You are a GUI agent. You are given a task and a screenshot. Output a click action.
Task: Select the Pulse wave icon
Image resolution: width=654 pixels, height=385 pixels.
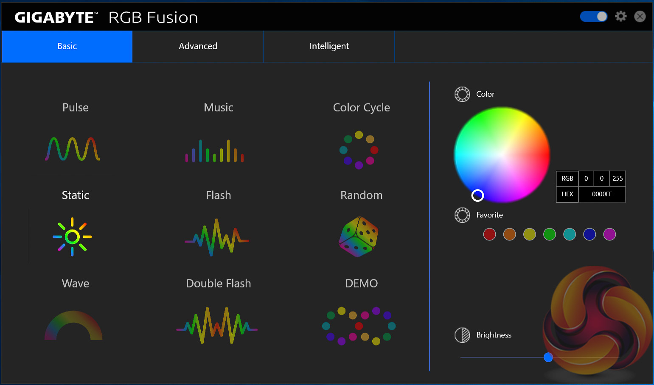coord(73,149)
